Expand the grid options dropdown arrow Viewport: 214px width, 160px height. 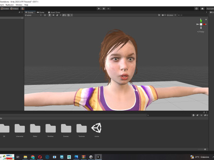pos(72,15)
